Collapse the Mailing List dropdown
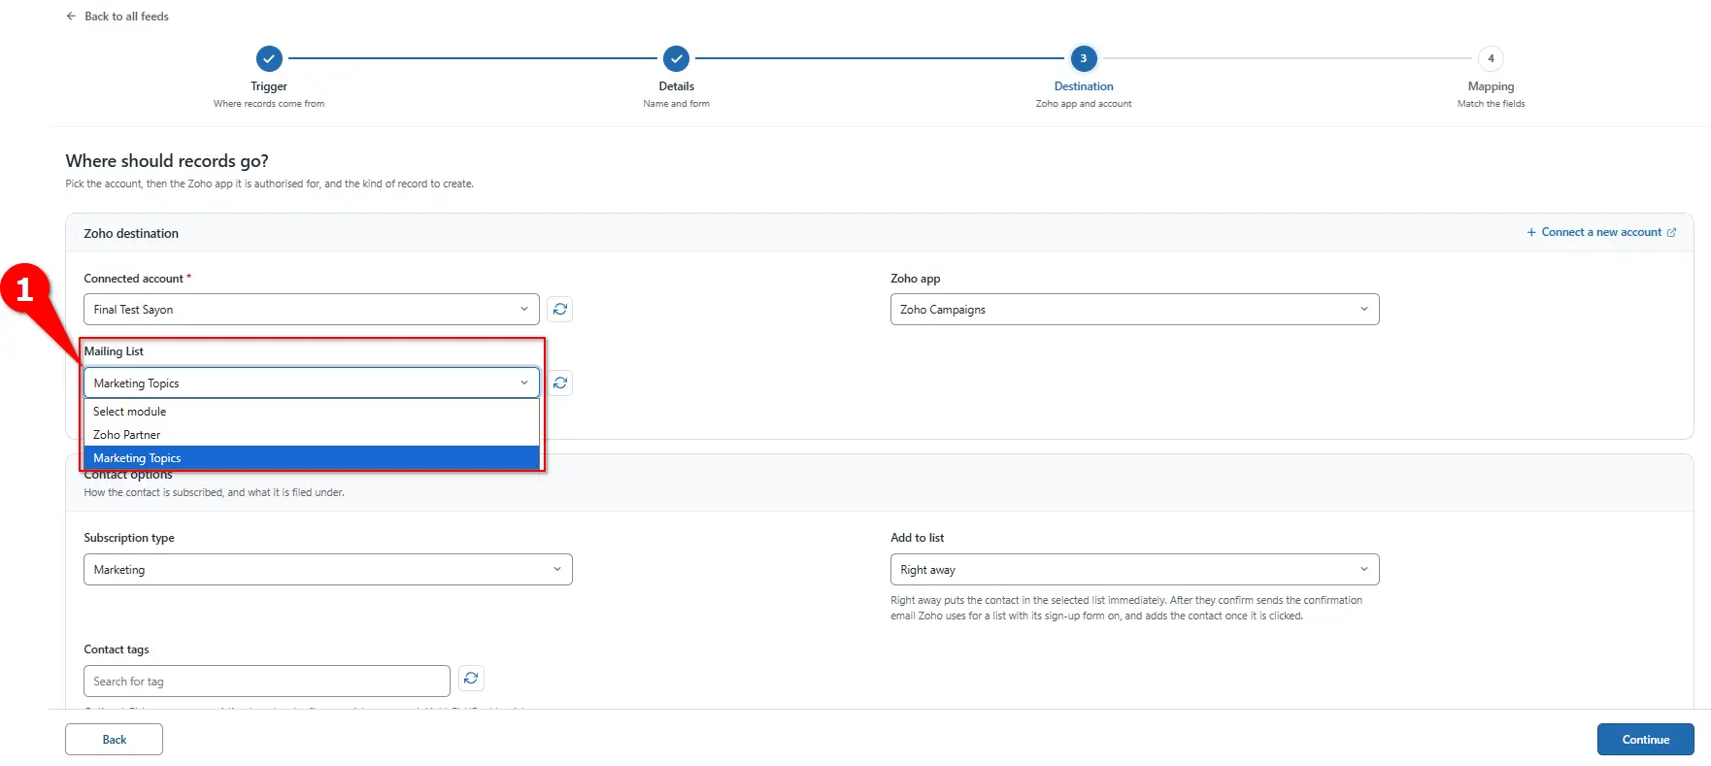The image size is (1711, 766). [312, 383]
